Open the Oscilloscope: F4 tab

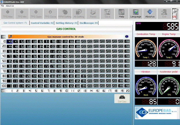[x=89, y=23]
